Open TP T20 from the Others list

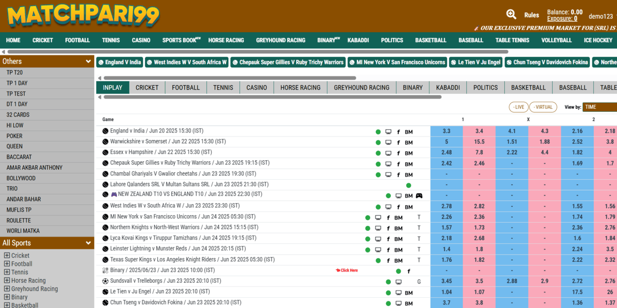click(x=14, y=73)
